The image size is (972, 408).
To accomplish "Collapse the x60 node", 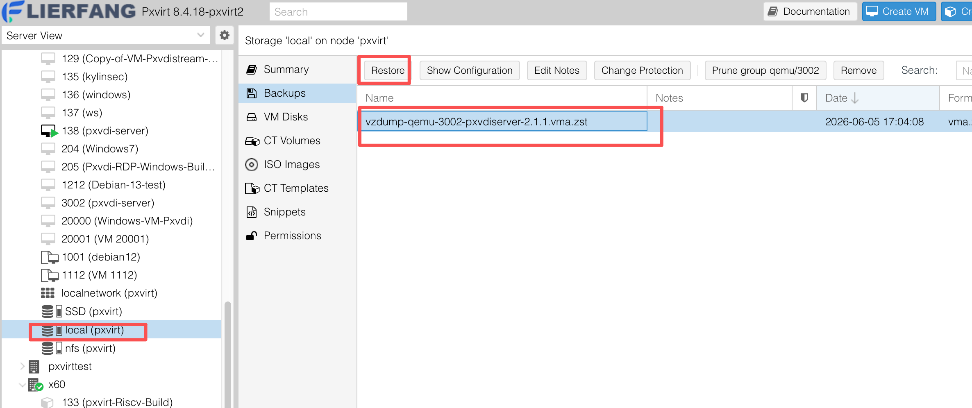I will coord(23,385).
